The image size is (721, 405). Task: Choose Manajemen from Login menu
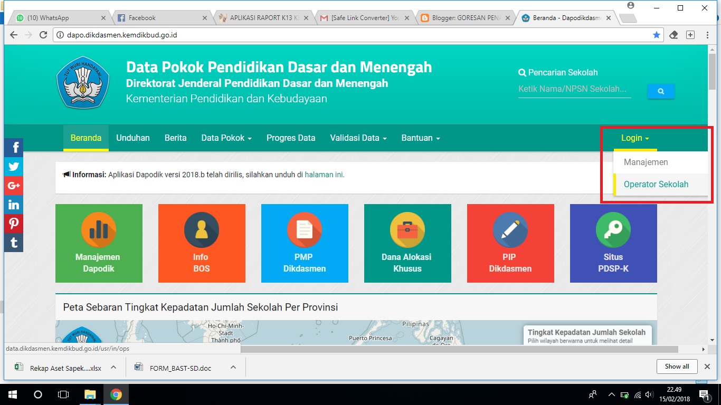point(660,162)
